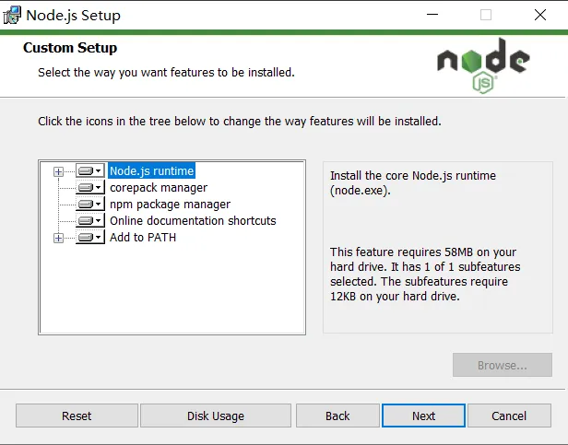Go Back to the previous step
Viewport: 568px width, 445px height.
pos(337,416)
